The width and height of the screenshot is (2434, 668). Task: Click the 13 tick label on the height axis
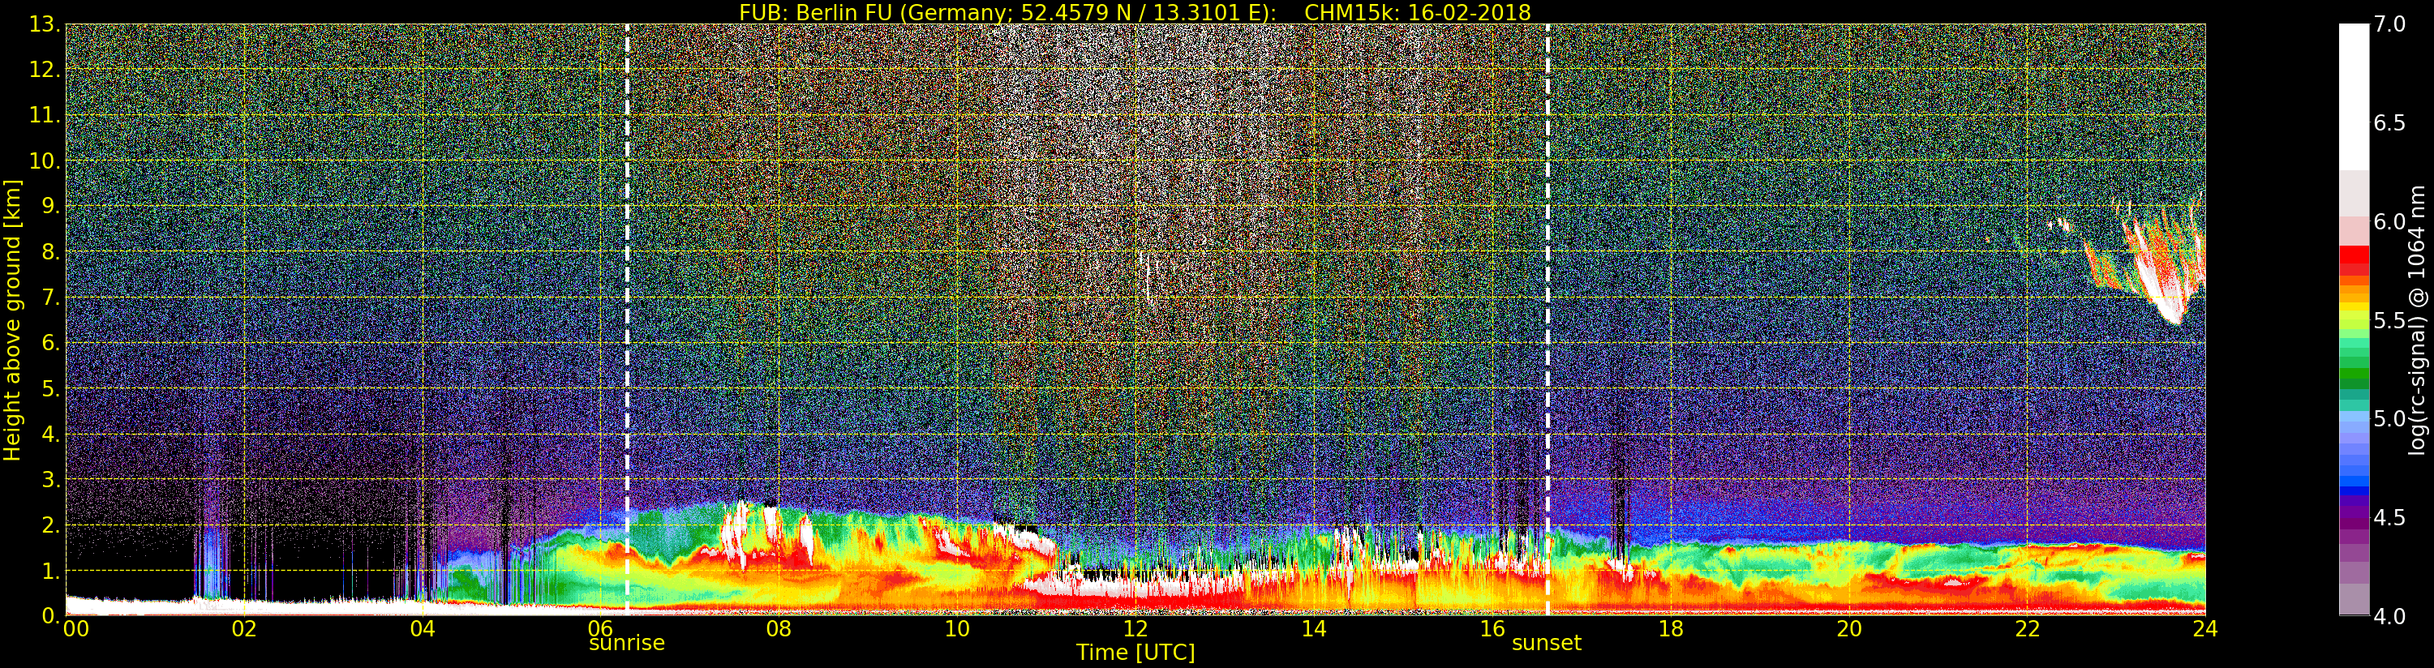click(x=42, y=24)
